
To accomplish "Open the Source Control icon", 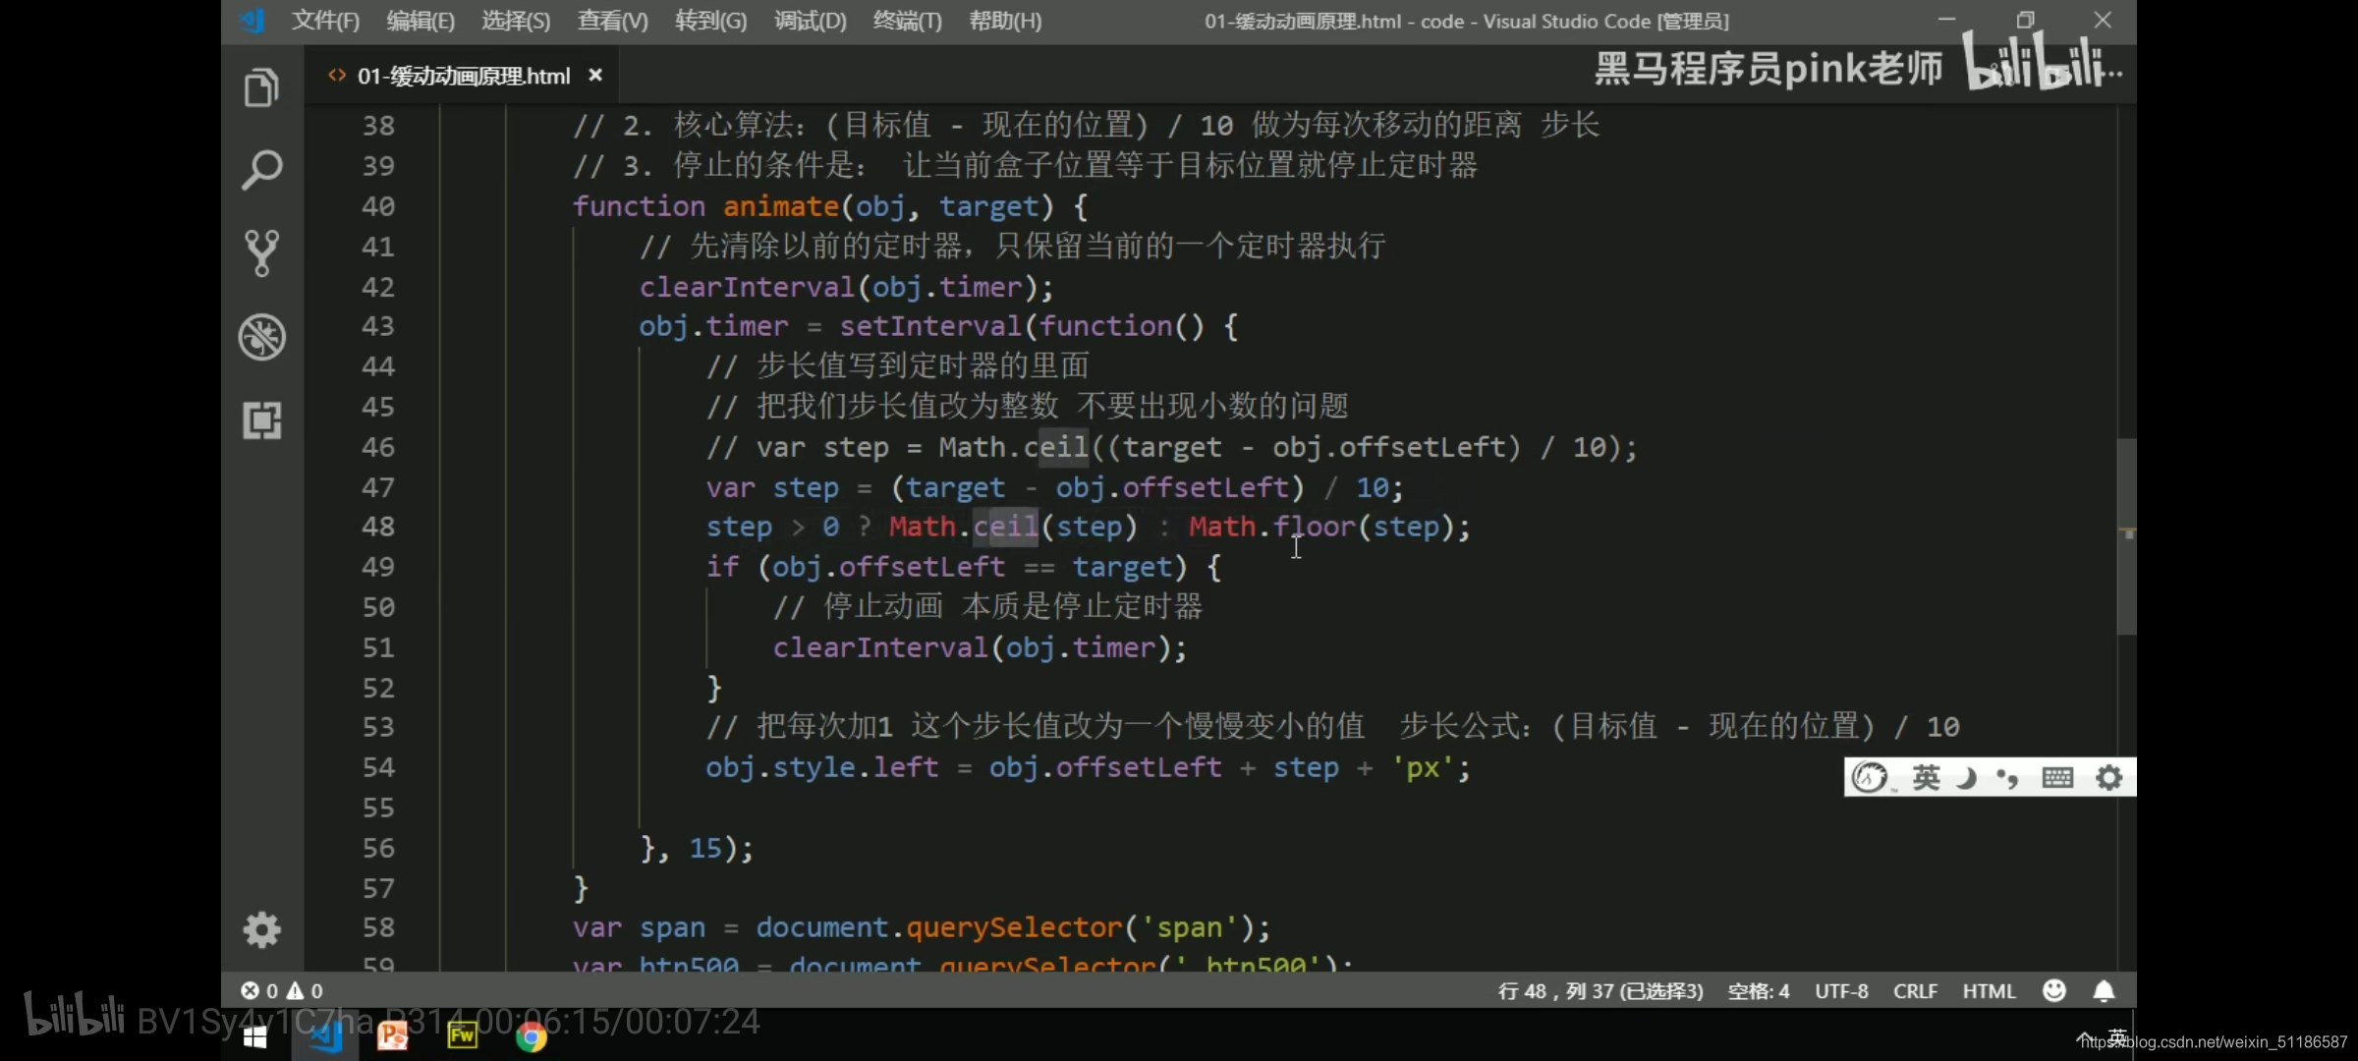I will pos(261,252).
